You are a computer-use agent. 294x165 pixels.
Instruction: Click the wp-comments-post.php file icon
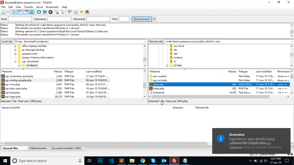click(3, 76)
